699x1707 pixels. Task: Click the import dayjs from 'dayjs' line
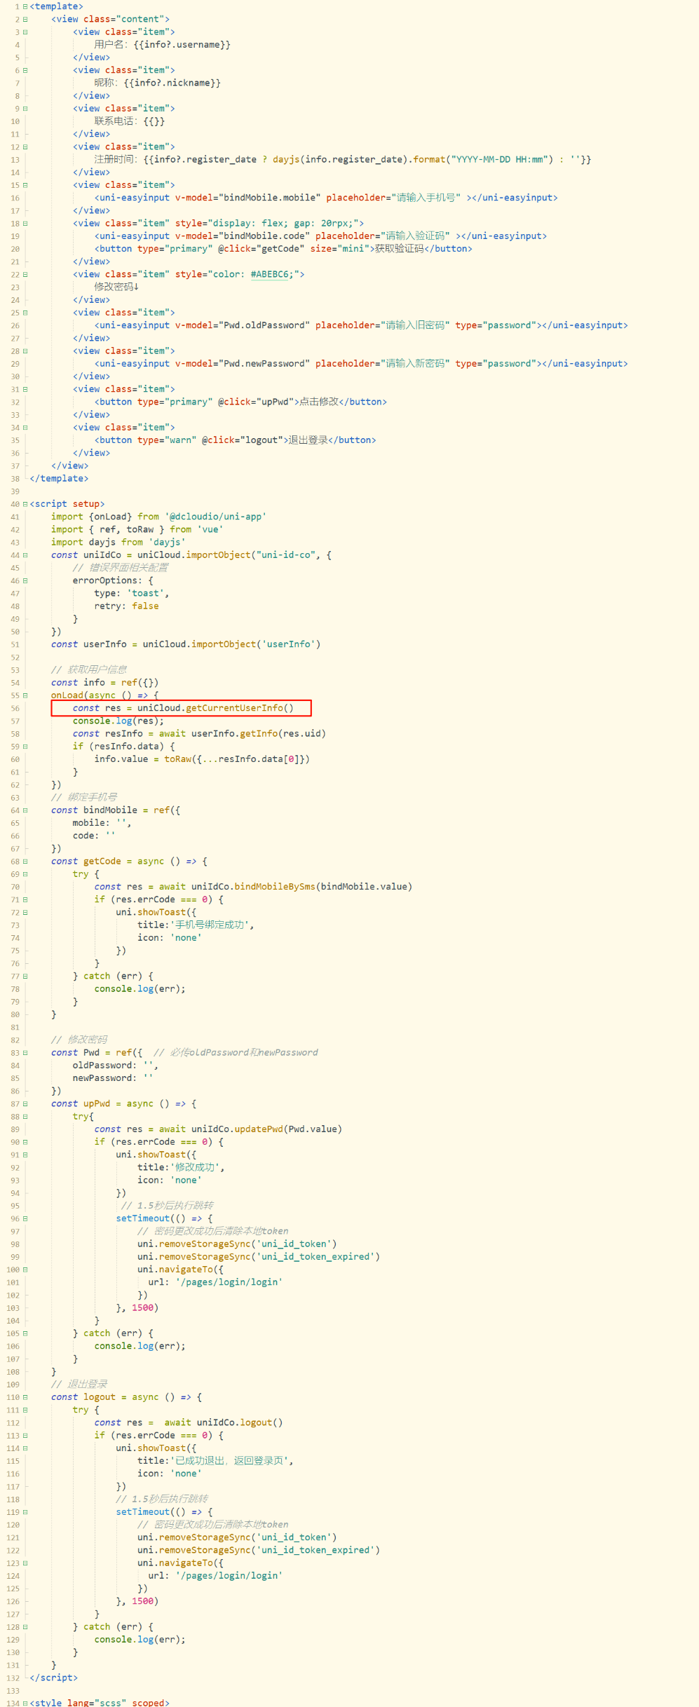tap(118, 542)
